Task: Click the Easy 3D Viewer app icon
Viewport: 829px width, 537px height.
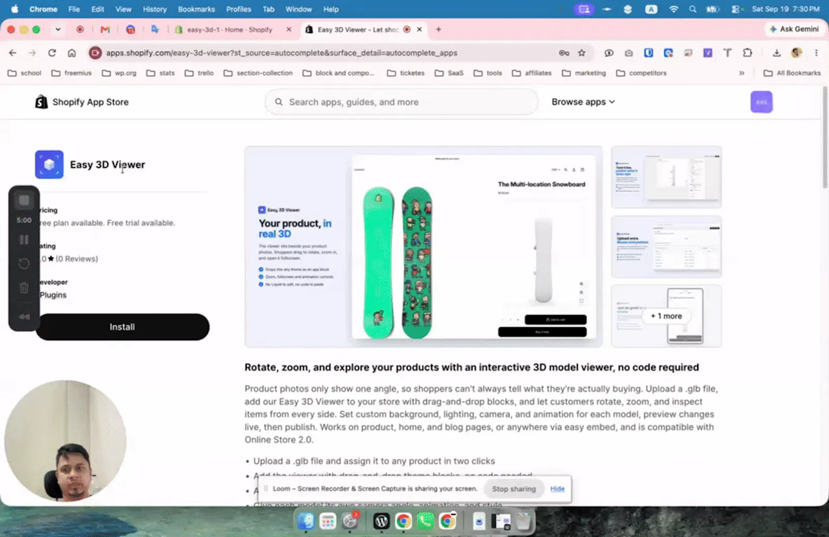Action: pyautogui.click(x=49, y=165)
